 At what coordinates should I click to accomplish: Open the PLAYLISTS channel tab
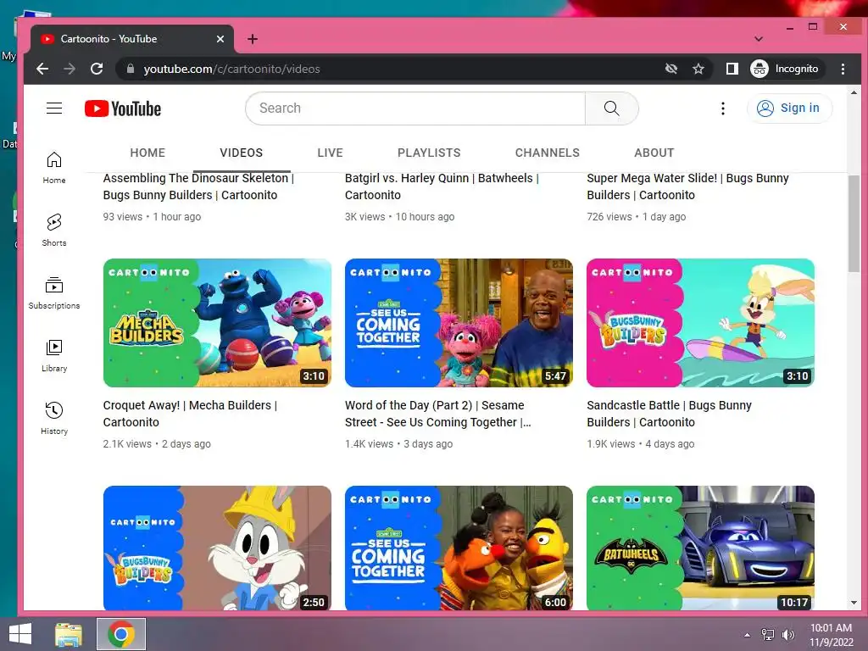coord(429,153)
